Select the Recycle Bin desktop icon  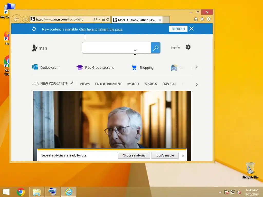coord(250,171)
